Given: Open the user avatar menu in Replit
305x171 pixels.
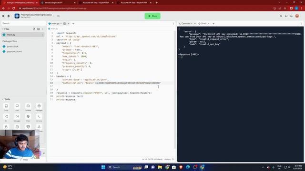Looking at the screenshot, I should click(297, 16).
